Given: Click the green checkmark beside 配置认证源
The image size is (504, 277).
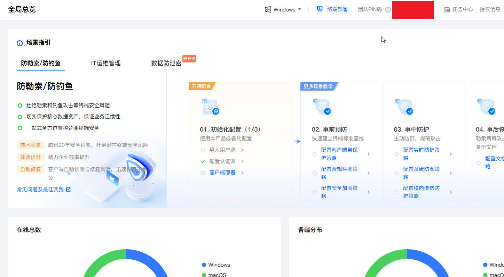Looking at the screenshot, I should pos(203,161).
